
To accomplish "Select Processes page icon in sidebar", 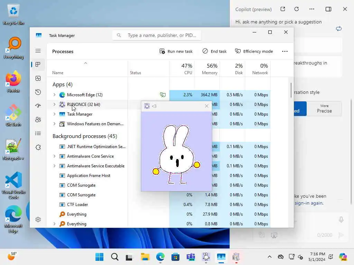I will pyautogui.click(x=38, y=65).
